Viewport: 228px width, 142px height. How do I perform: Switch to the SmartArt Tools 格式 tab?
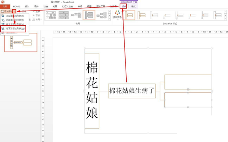pos(133,7)
